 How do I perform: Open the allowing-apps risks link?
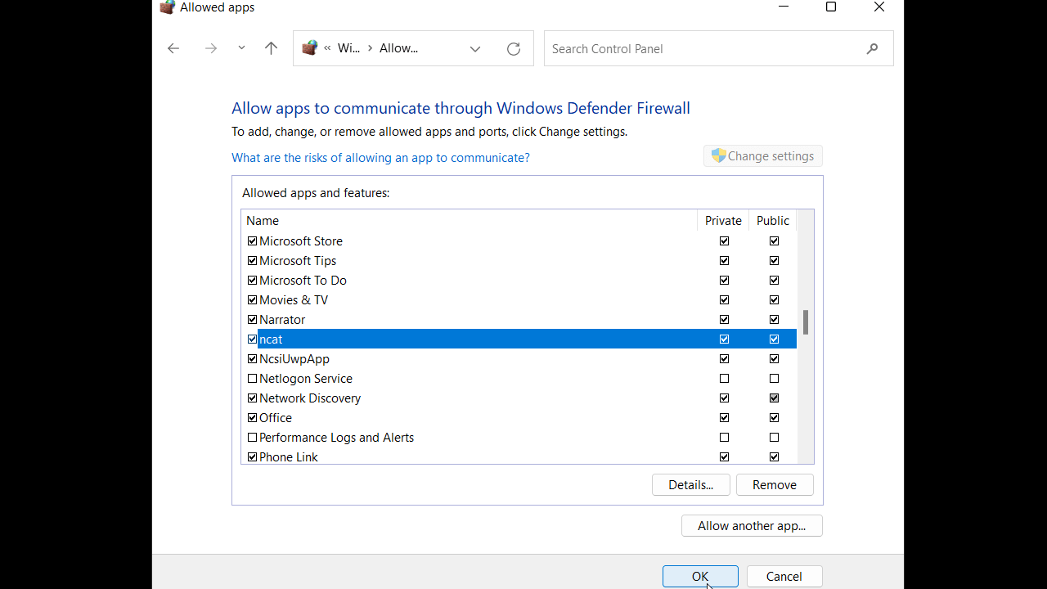(x=380, y=157)
